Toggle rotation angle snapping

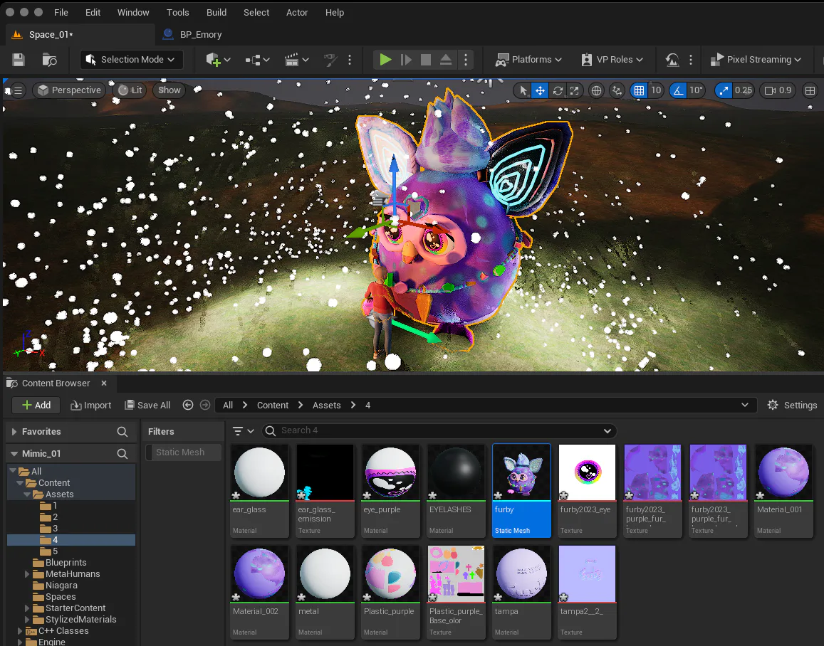point(679,90)
